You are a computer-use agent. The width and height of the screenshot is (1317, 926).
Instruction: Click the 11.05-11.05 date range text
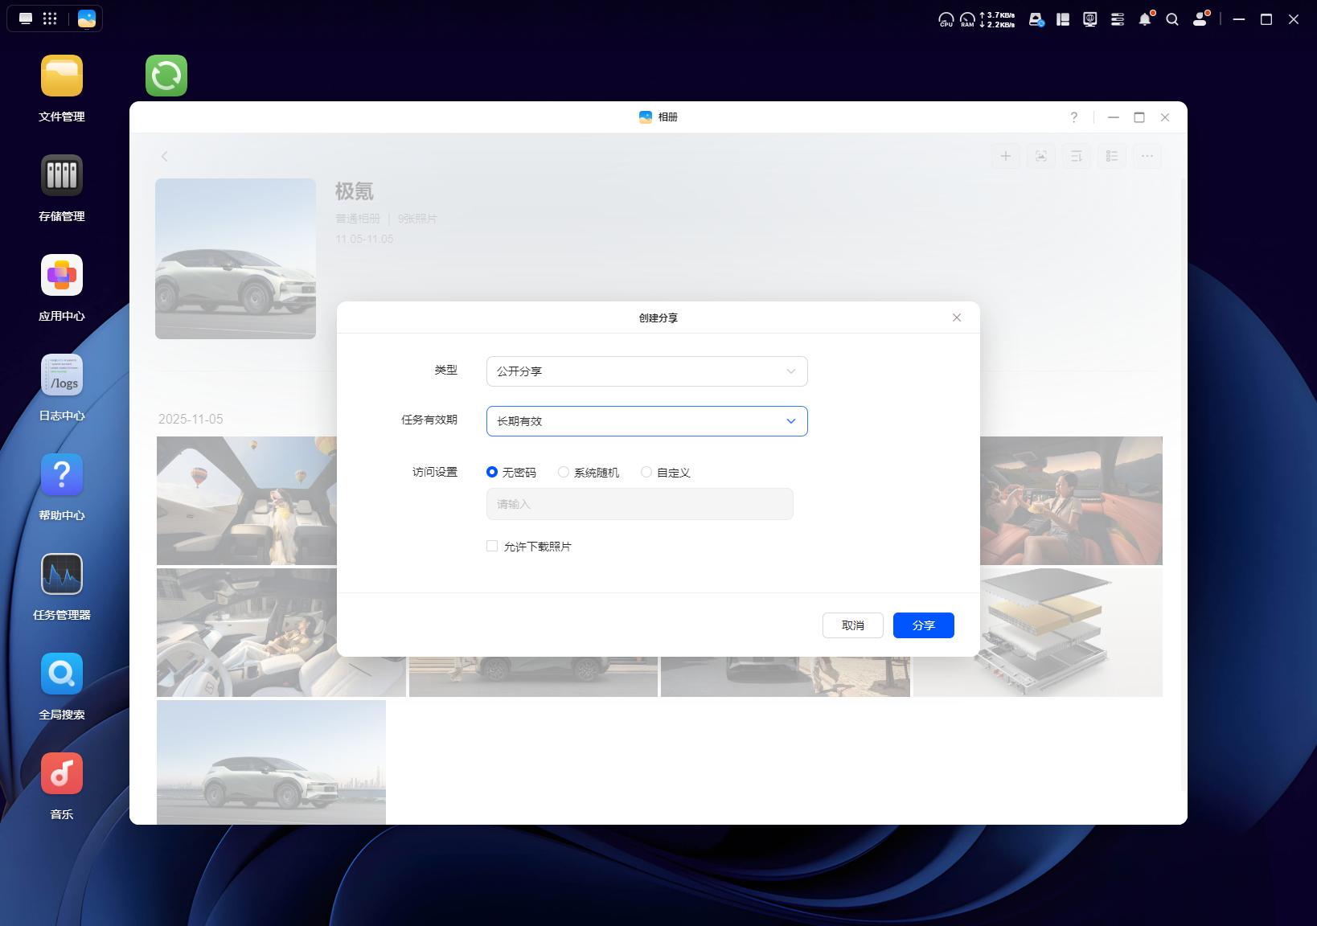(364, 239)
